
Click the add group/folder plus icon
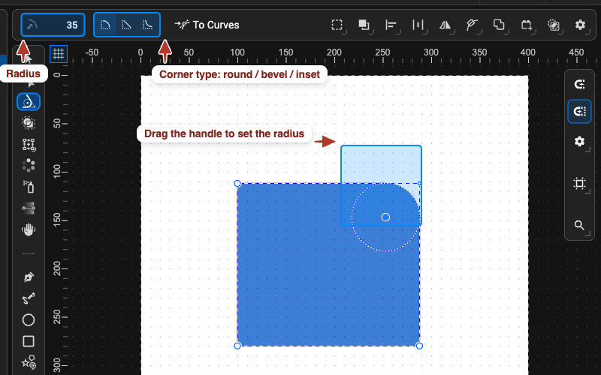click(527, 25)
